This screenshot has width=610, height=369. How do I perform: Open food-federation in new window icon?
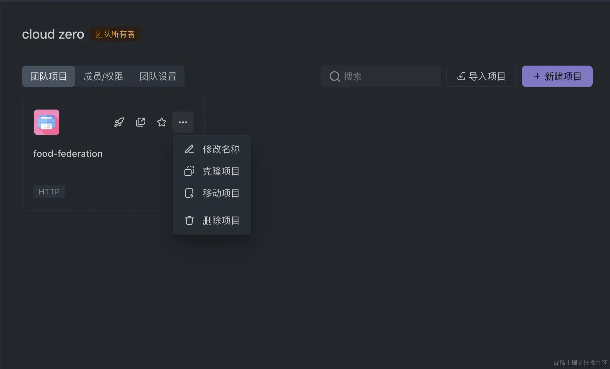[x=140, y=122]
